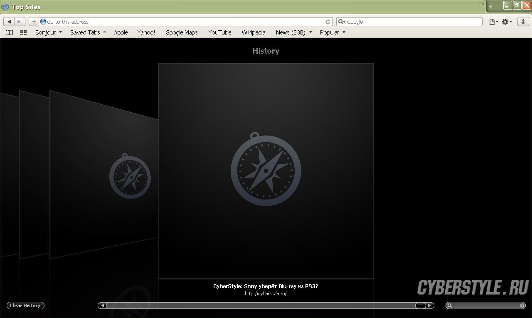Open the Google Maps bookmark
The width and height of the screenshot is (532, 318).
point(182,32)
